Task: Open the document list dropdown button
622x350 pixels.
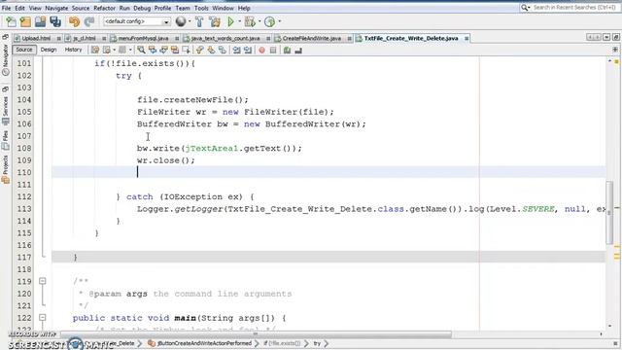Action: 606,37
